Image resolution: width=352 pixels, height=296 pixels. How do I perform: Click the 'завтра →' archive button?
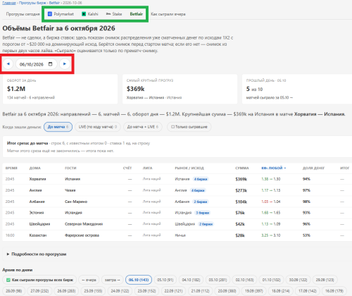point(112,280)
